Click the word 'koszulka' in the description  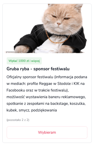pos(77,104)
